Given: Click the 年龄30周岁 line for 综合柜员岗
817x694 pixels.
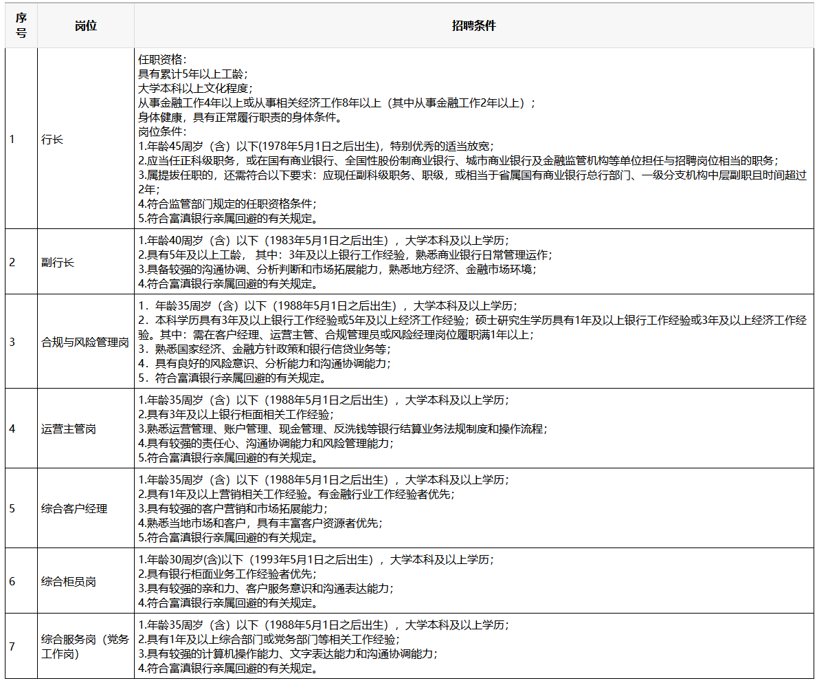Looking at the screenshot, I should coord(316,560).
